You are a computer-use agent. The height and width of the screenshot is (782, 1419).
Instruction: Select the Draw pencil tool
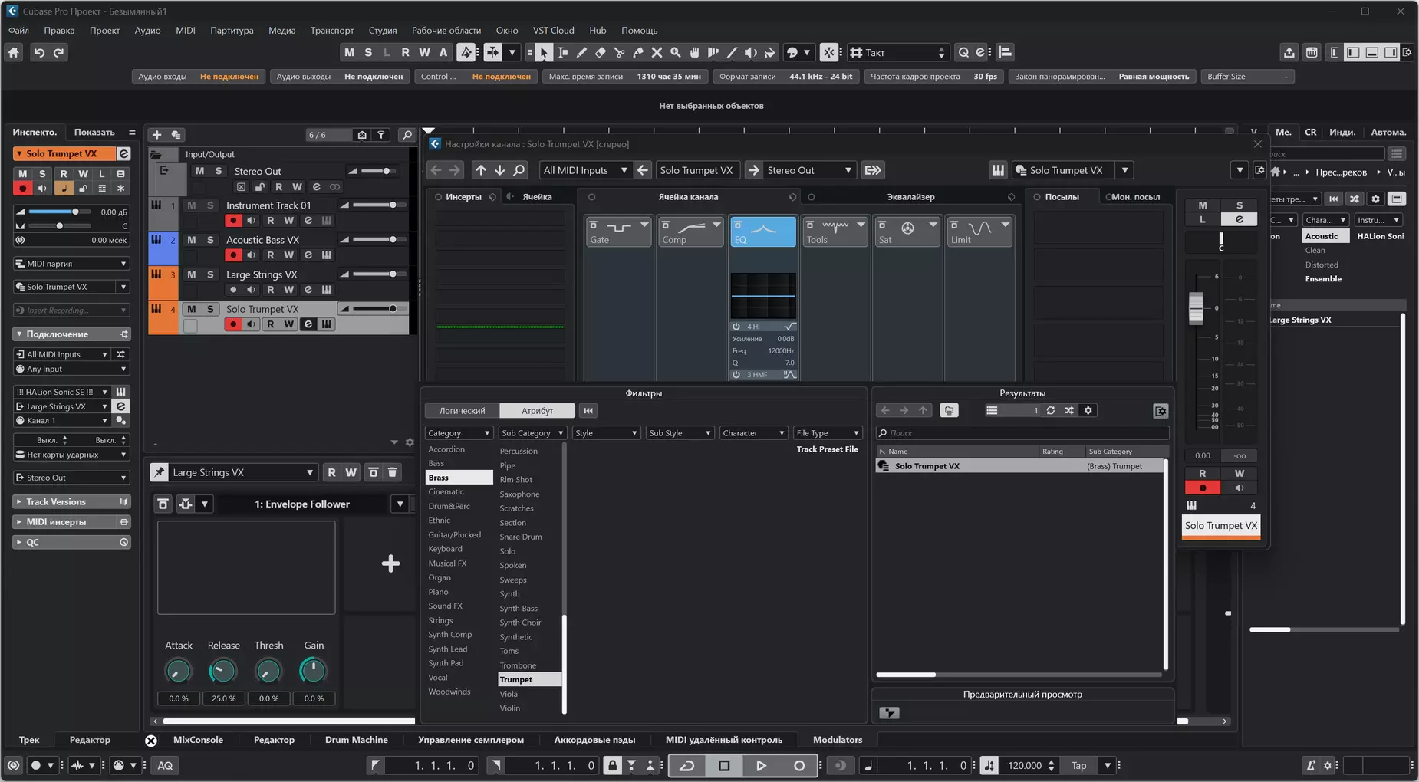click(581, 52)
